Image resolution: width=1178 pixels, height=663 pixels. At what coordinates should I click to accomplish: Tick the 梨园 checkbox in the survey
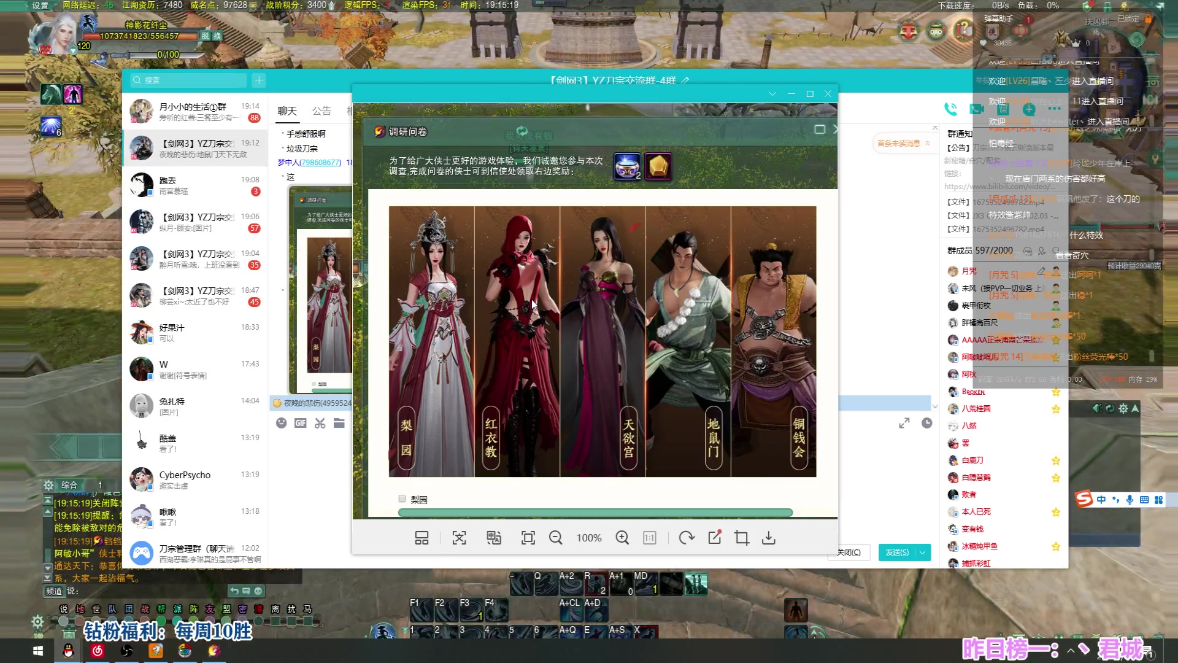click(402, 499)
